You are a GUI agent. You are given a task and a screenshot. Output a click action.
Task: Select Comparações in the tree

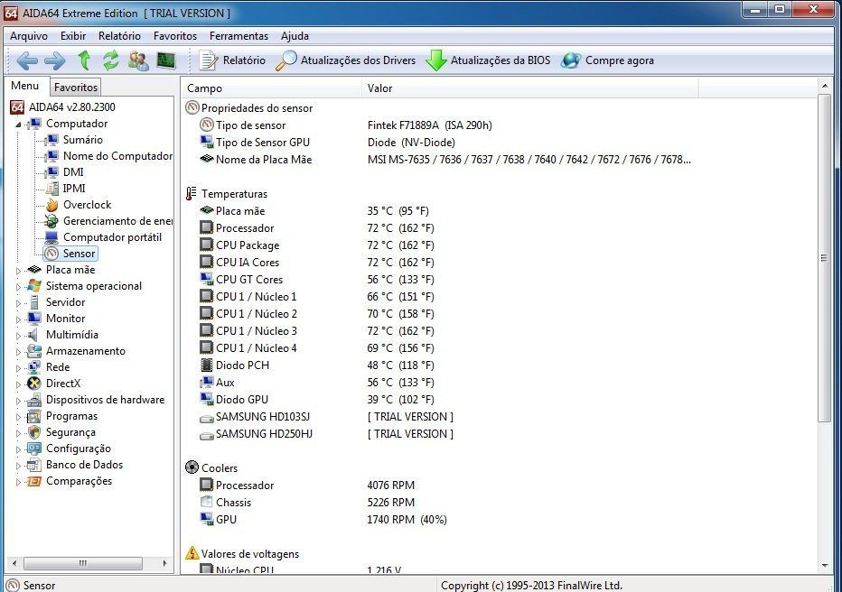(x=79, y=481)
